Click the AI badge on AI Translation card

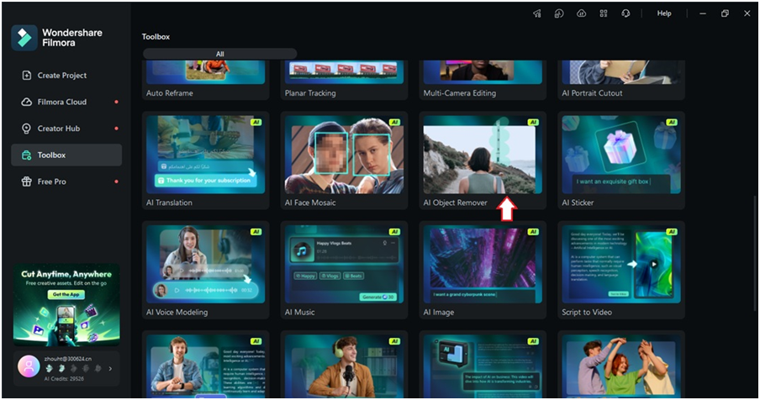[256, 122]
